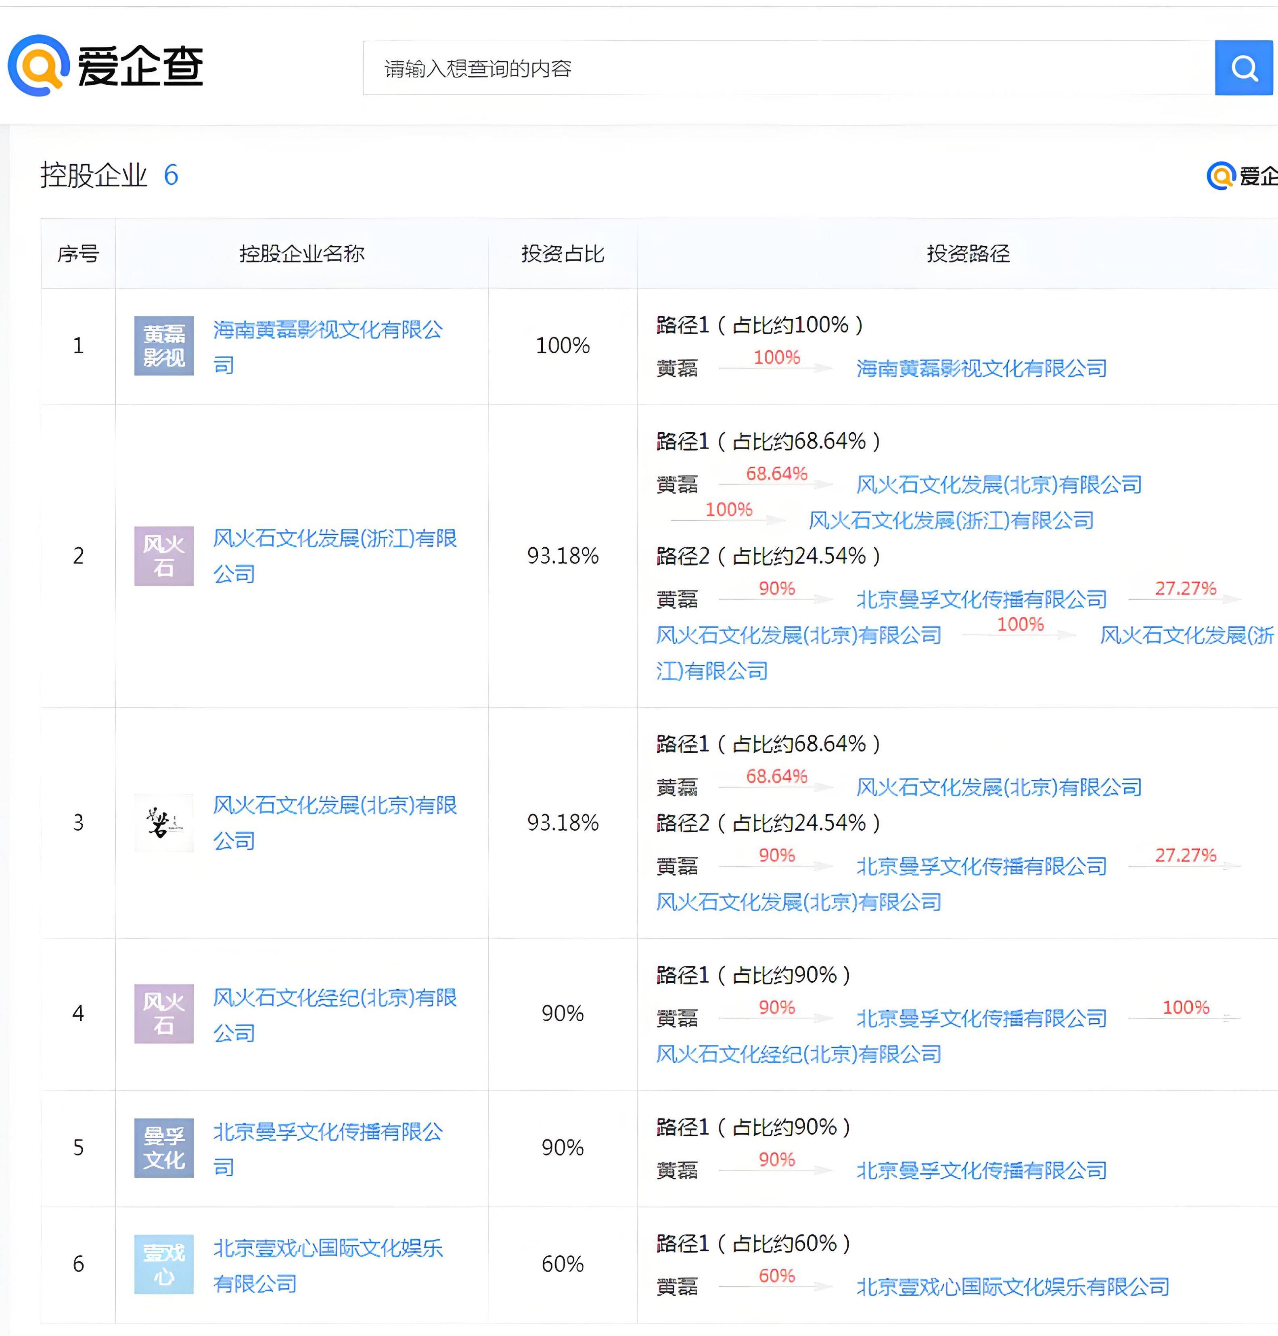Click the 投资占比 column header

(563, 253)
